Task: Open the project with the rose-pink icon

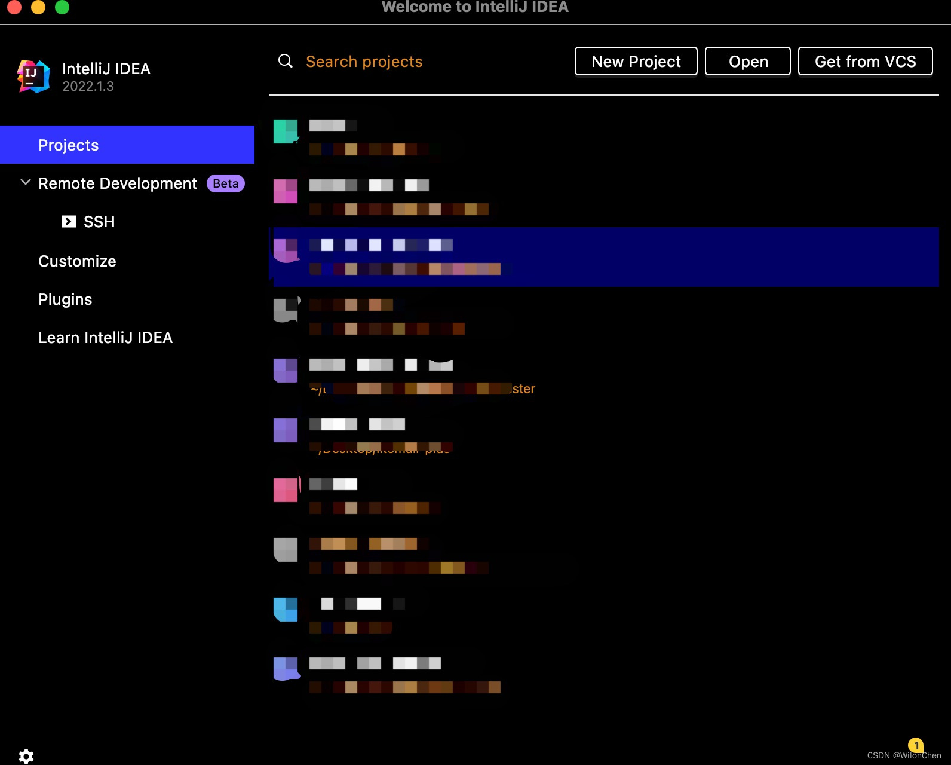Action: click(x=604, y=496)
